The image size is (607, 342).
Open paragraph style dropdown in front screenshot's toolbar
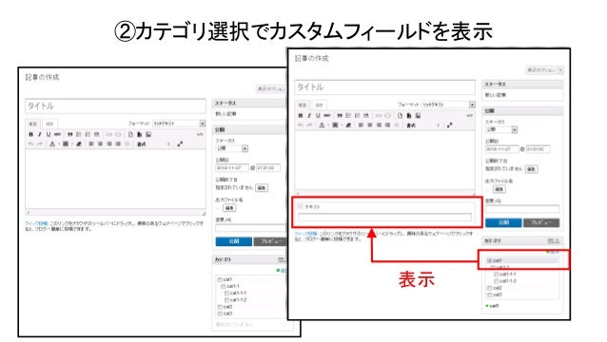point(423,125)
